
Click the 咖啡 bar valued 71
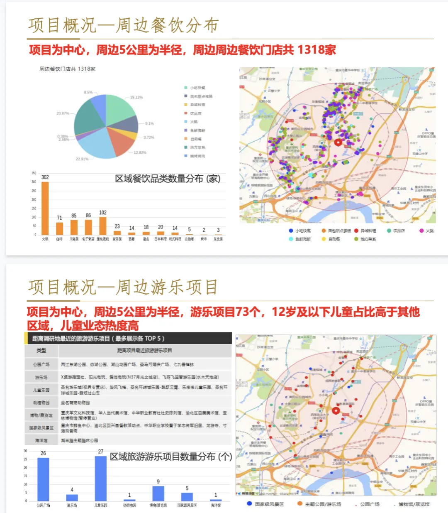(59, 228)
